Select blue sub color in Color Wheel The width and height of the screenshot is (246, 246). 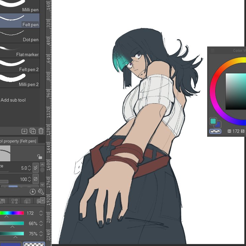(218, 125)
